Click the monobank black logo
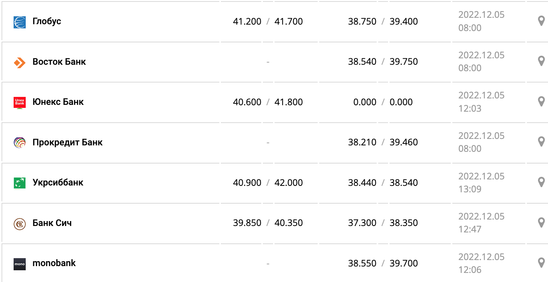Viewport: 548px width, 282px height. pos(20,264)
